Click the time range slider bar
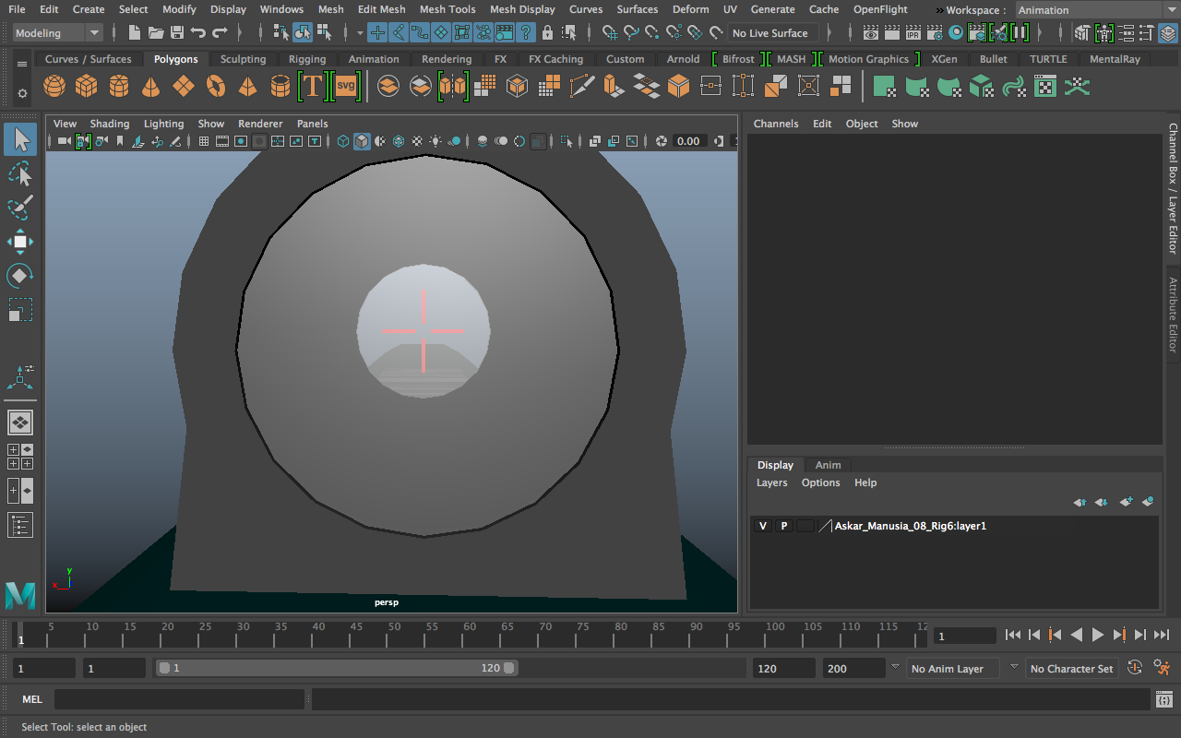1181x738 pixels. pos(337,668)
